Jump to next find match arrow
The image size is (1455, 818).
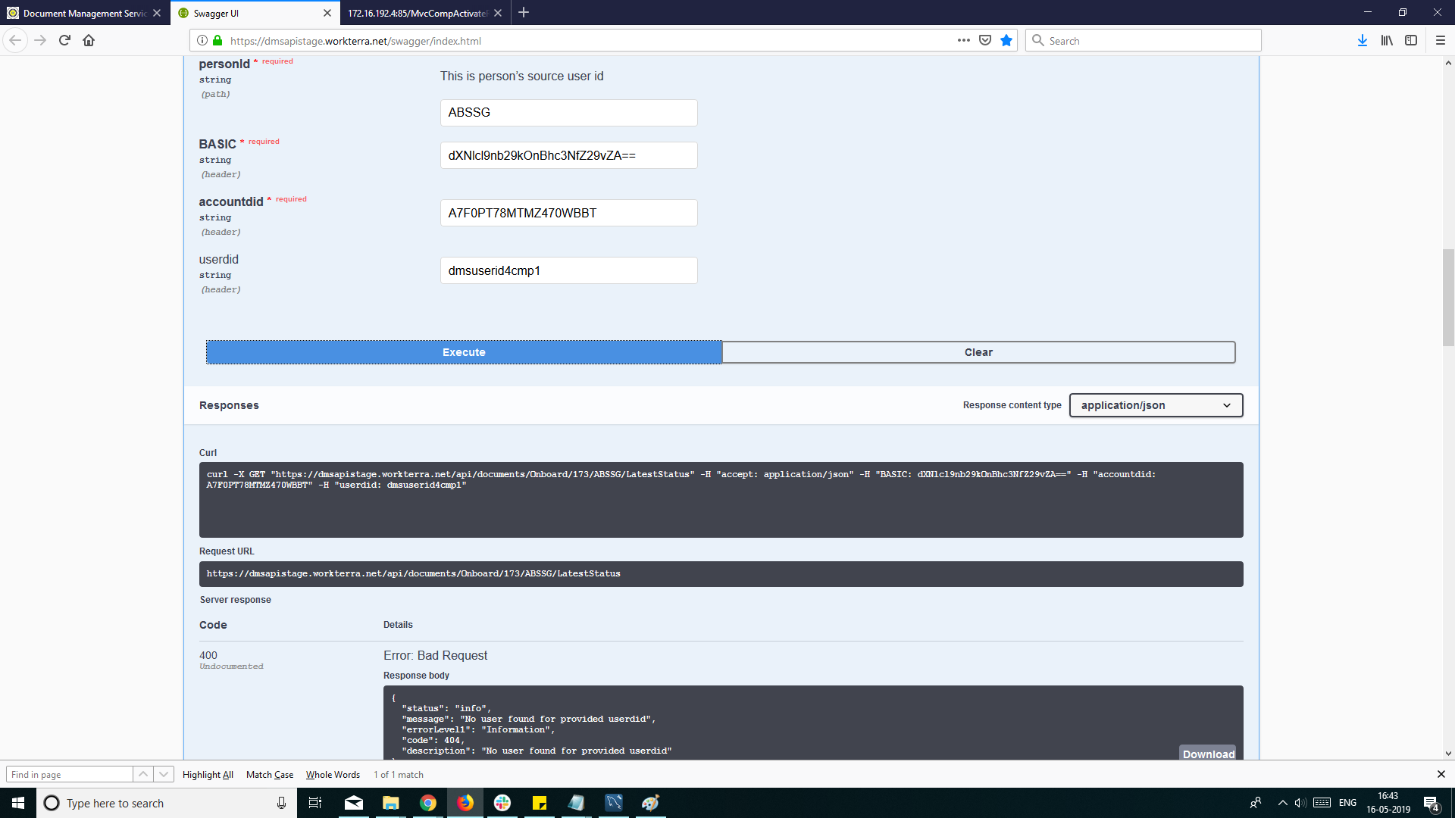[163, 774]
